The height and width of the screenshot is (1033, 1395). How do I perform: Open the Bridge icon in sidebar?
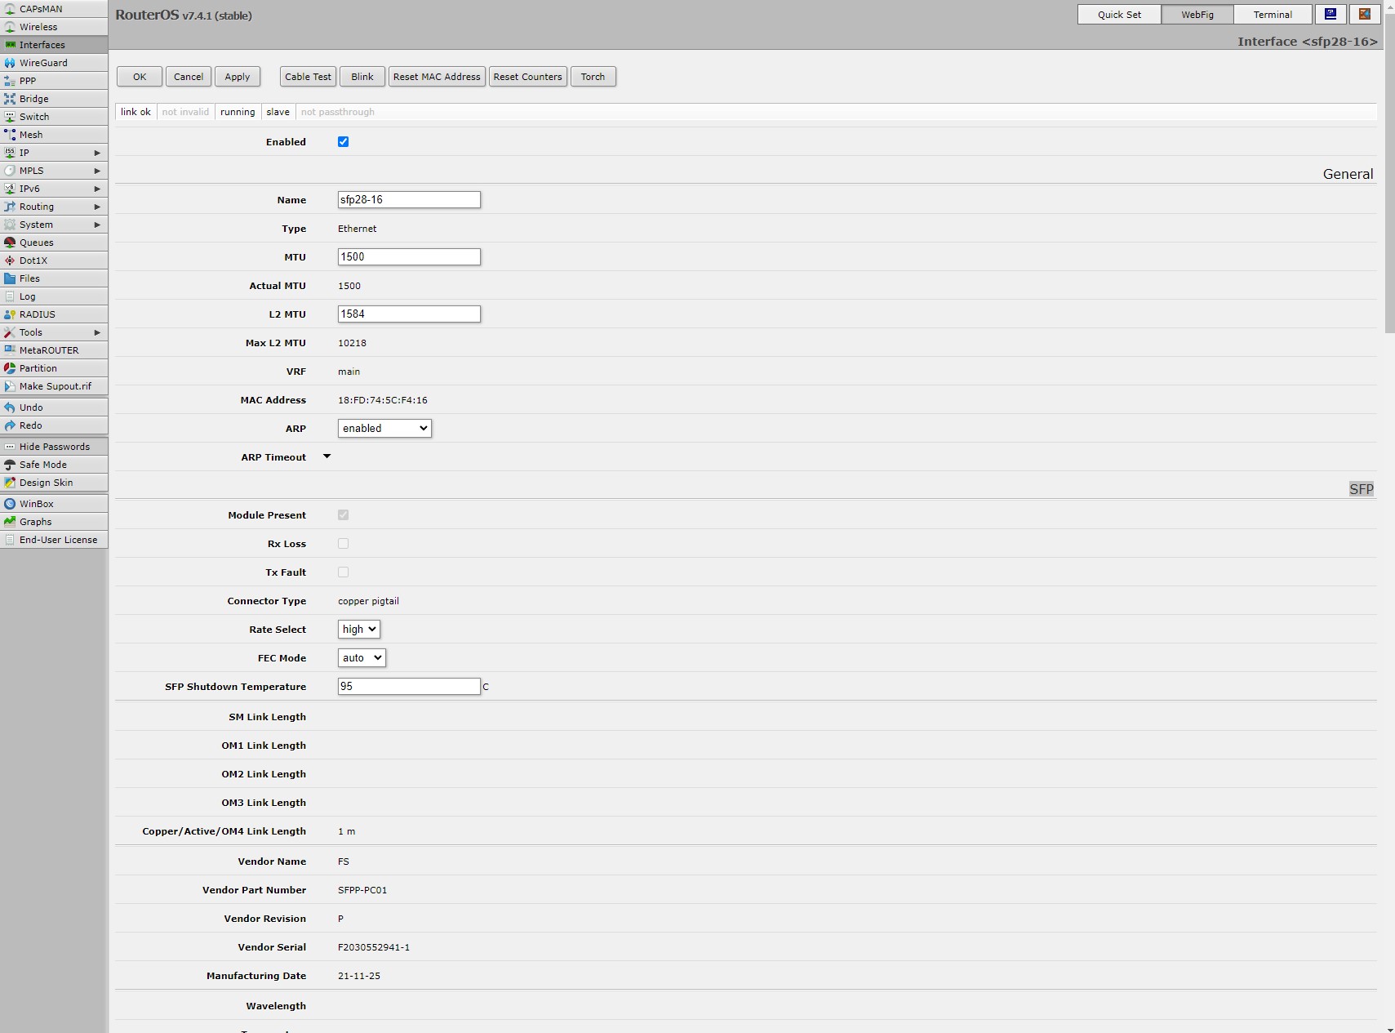10,99
